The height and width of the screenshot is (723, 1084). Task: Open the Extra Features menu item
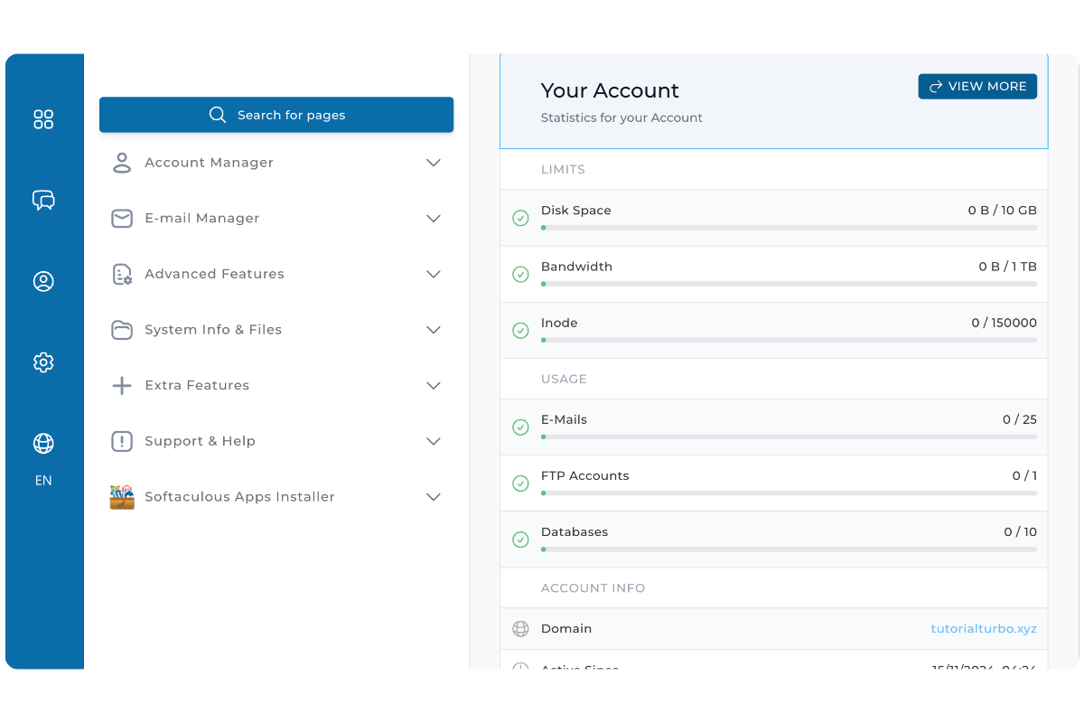[197, 385]
